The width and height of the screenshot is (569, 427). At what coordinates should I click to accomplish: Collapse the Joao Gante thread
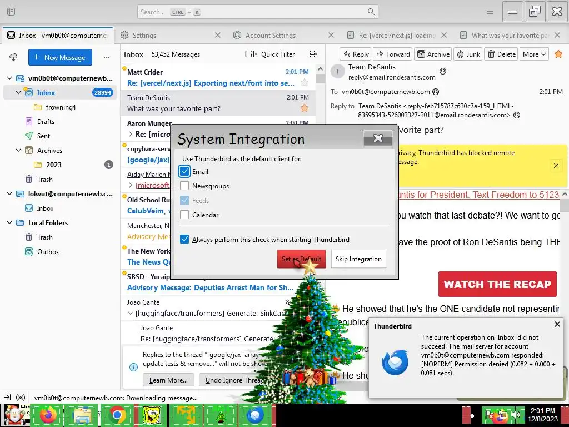point(130,313)
